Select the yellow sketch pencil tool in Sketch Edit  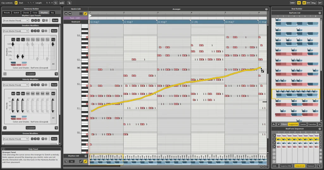[85, 14]
